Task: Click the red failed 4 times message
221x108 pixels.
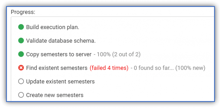Action: tap(109, 68)
